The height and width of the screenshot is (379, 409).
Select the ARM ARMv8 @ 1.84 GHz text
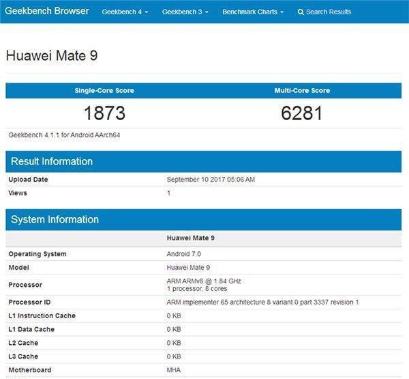coord(204,281)
